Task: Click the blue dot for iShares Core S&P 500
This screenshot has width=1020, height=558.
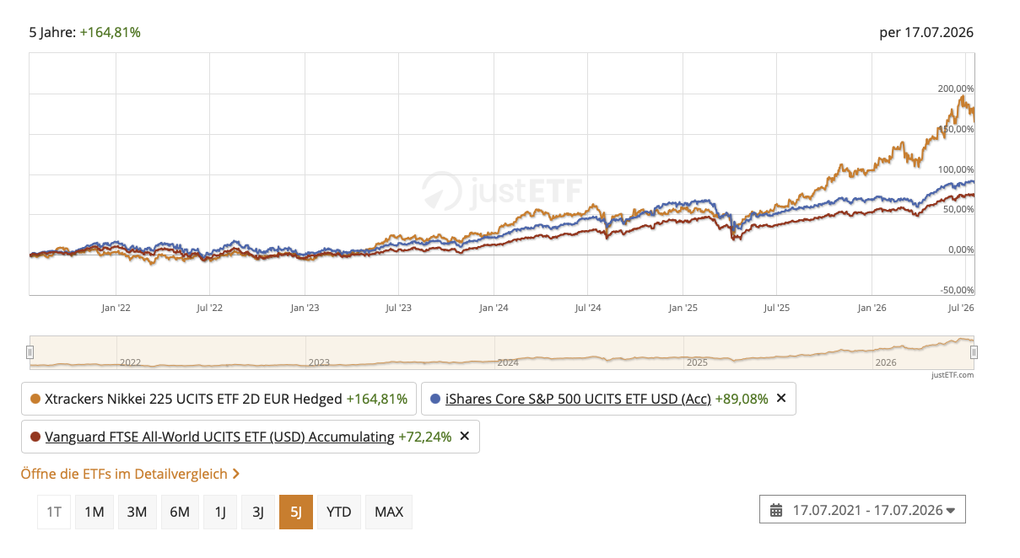Action: tap(435, 399)
